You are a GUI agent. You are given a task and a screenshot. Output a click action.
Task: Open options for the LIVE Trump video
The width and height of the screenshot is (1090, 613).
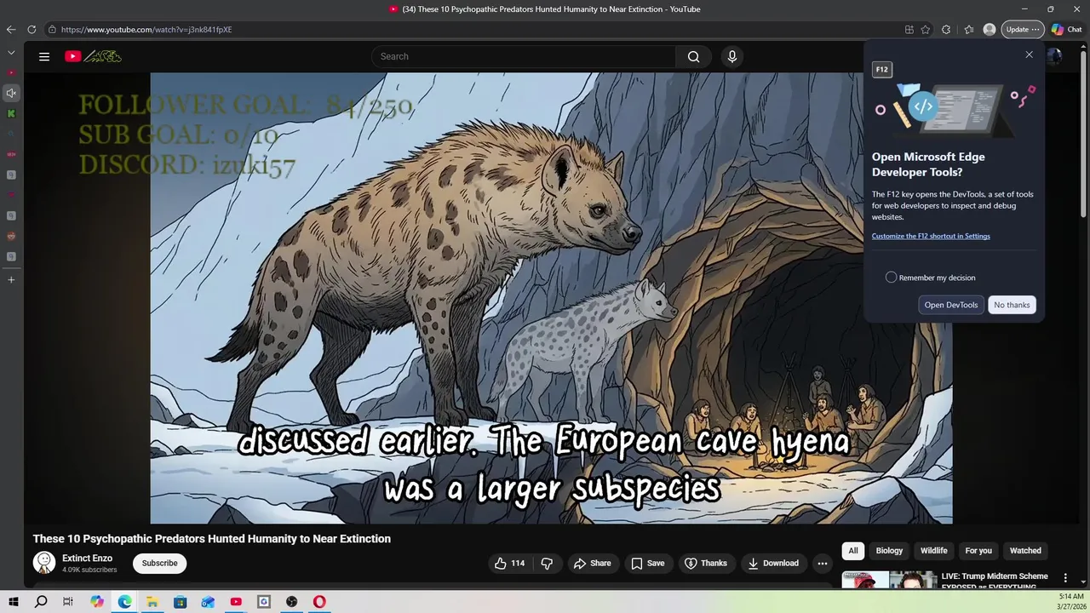coord(1064,578)
